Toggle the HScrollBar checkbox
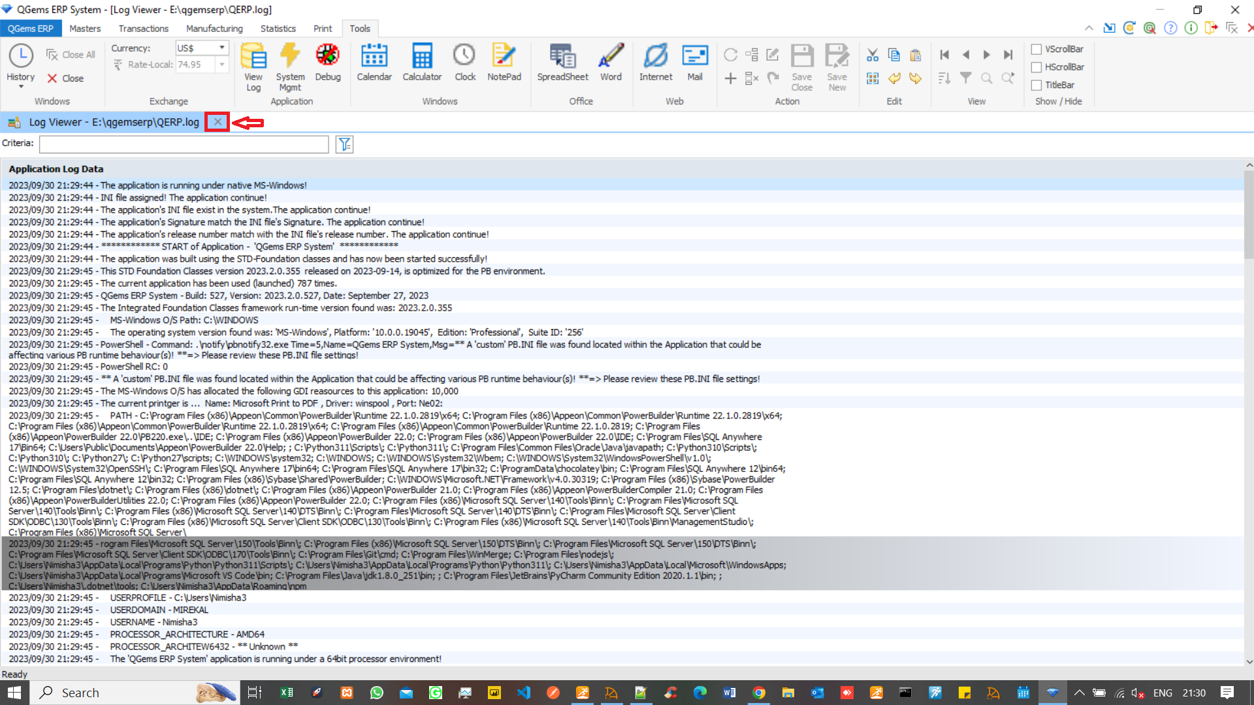 1037,67
